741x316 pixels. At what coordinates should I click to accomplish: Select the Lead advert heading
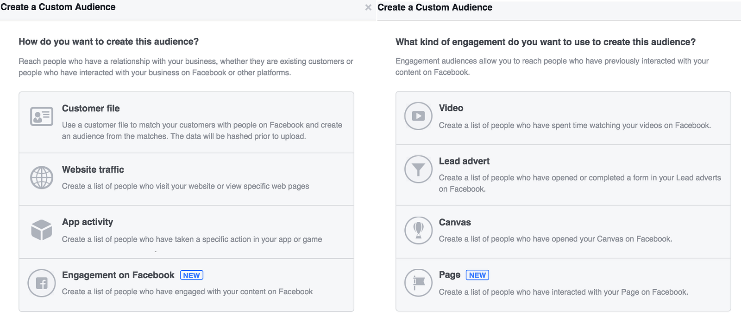coord(464,161)
